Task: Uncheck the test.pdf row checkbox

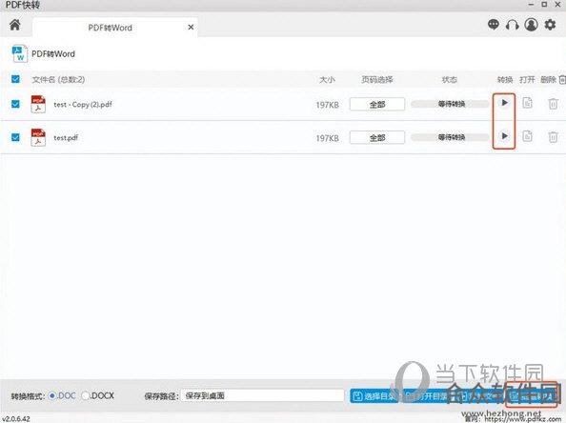Action: point(15,137)
